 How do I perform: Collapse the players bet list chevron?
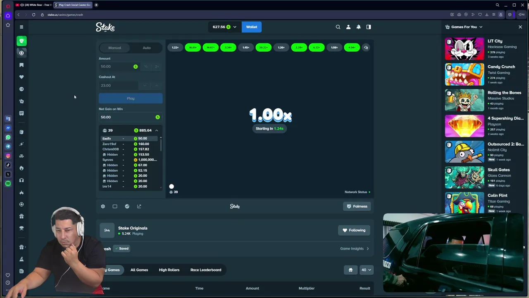click(x=157, y=130)
